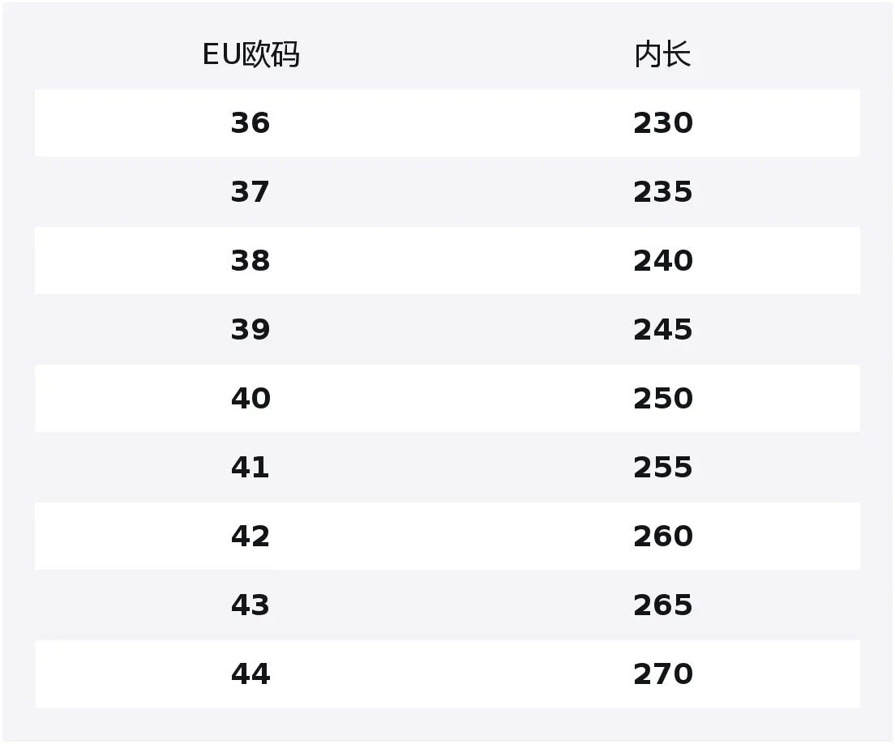The image size is (895, 744).
Task: Select EU size 40 cell
Action: (251, 399)
